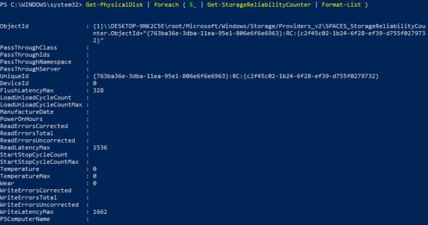Click the Temperature property label
428x225 pixels.
coord(20,169)
